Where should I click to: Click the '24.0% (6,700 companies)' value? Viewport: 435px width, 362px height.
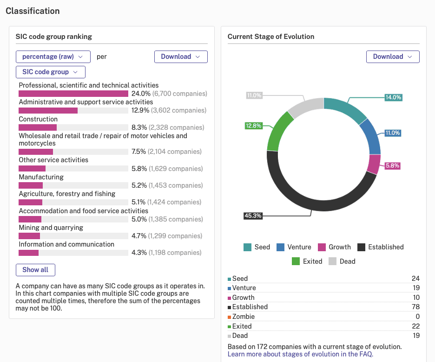[x=169, y=94]
